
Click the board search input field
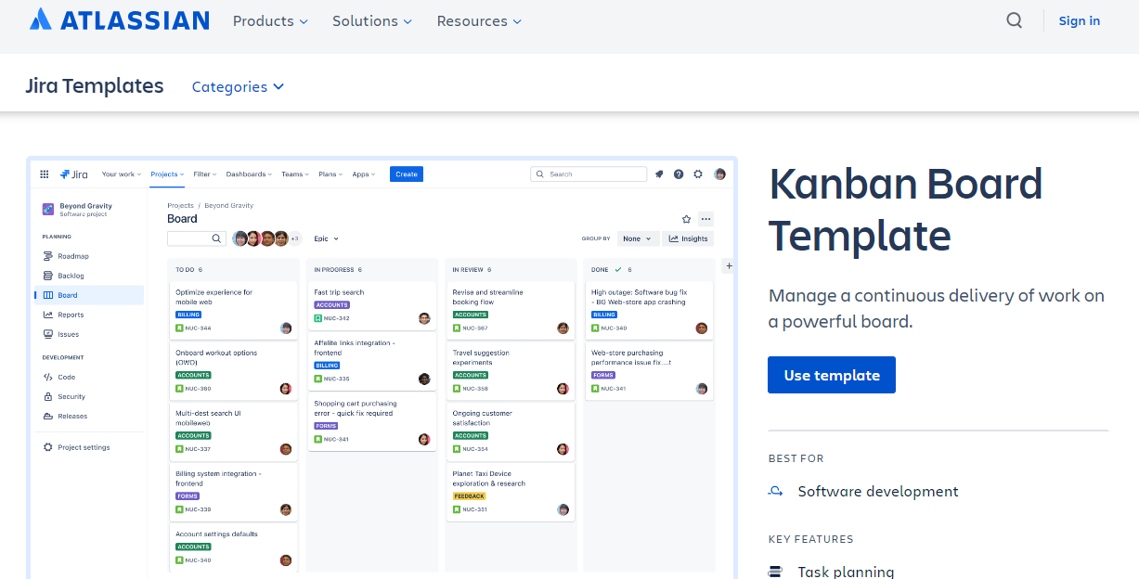[197, 238]
